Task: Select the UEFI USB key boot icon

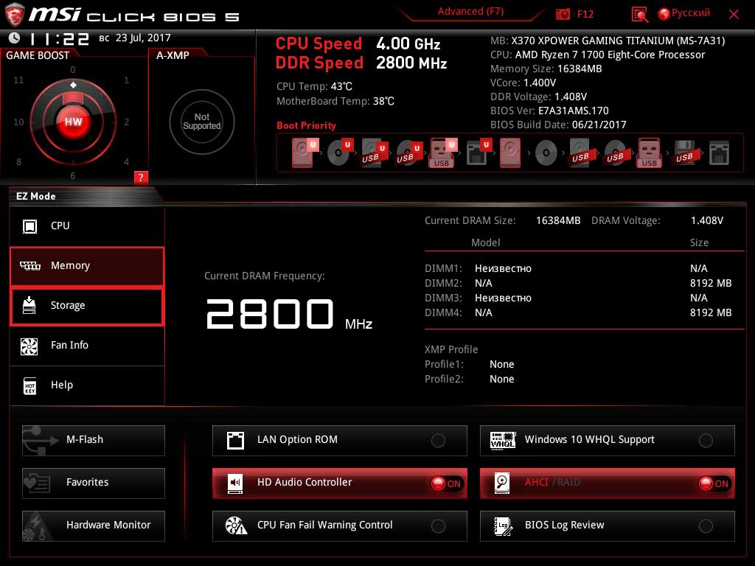Action: [x=442, y=153]
